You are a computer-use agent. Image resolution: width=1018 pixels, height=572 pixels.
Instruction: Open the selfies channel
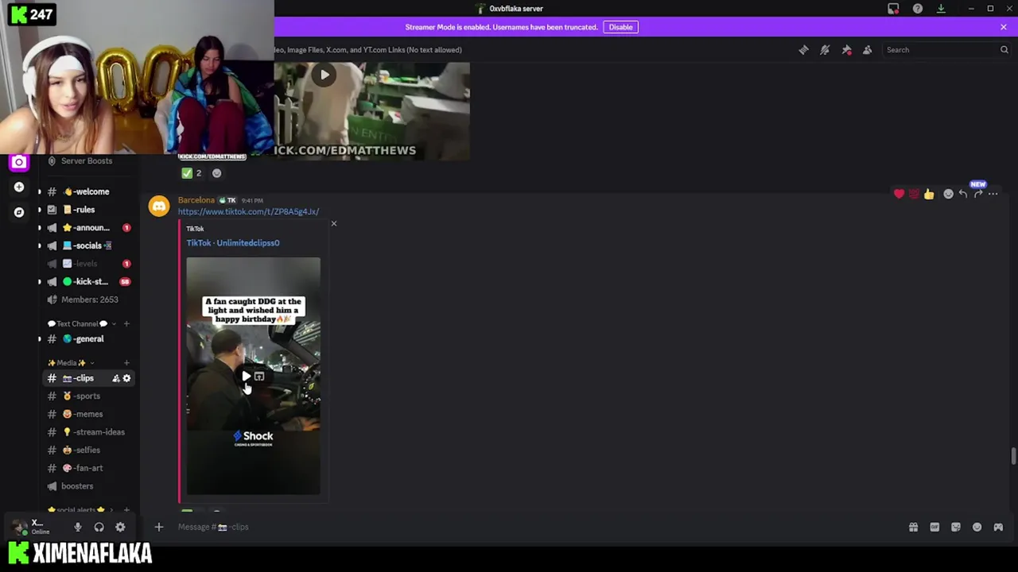click(x=86, y=450)
